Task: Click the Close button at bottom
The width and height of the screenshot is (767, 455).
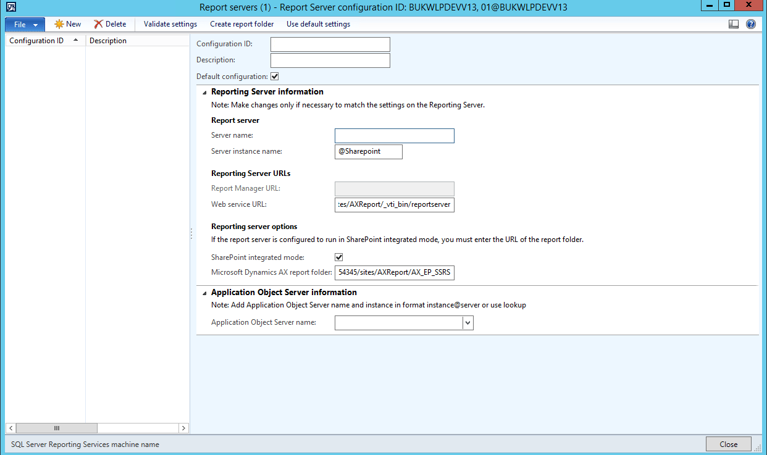Action: (729, 444)
